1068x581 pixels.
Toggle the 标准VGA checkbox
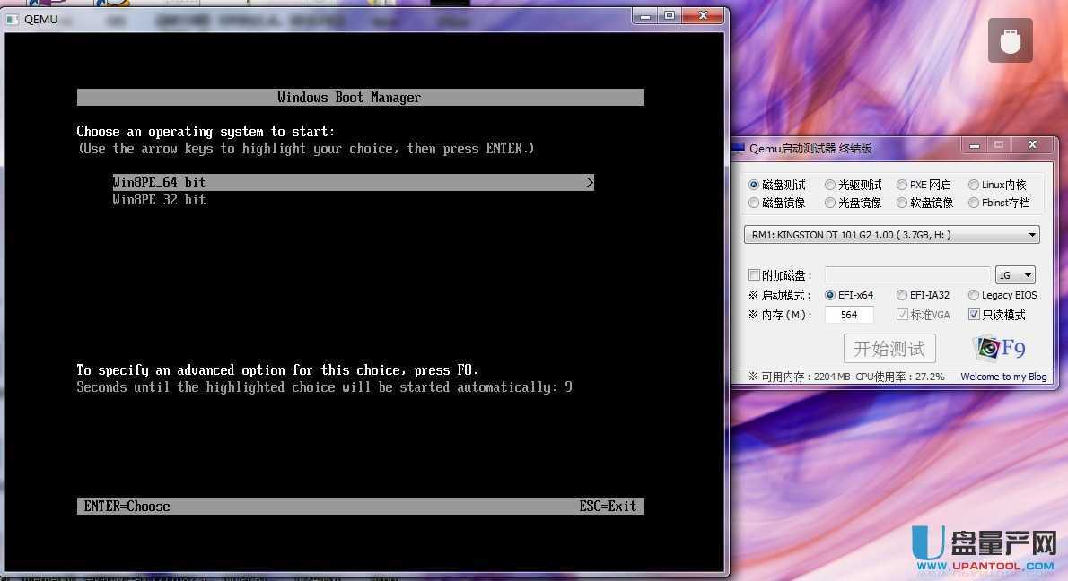point(902,314)
